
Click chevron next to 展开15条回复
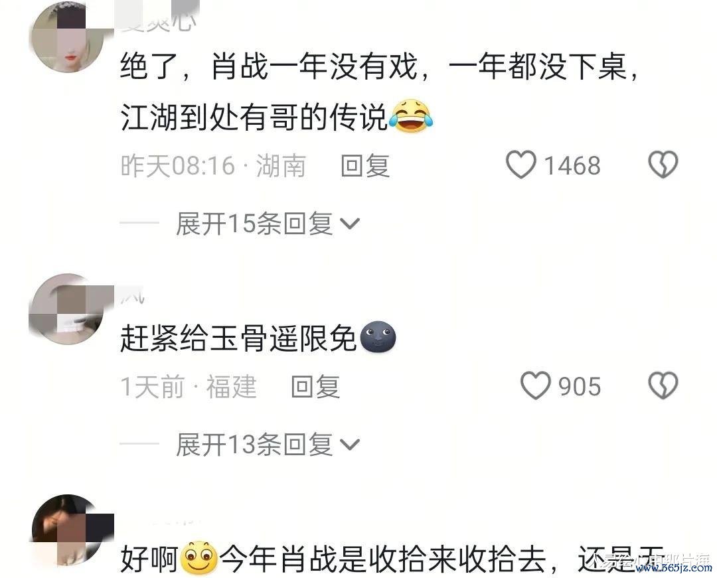351,224
